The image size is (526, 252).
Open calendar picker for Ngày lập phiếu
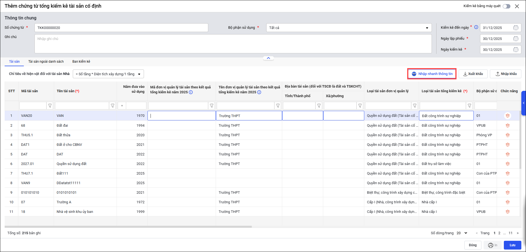[516, 39]
